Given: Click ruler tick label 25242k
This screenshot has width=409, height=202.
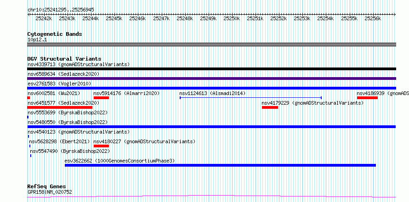Looking at the screenshot, I should click(x=44, y=18).
